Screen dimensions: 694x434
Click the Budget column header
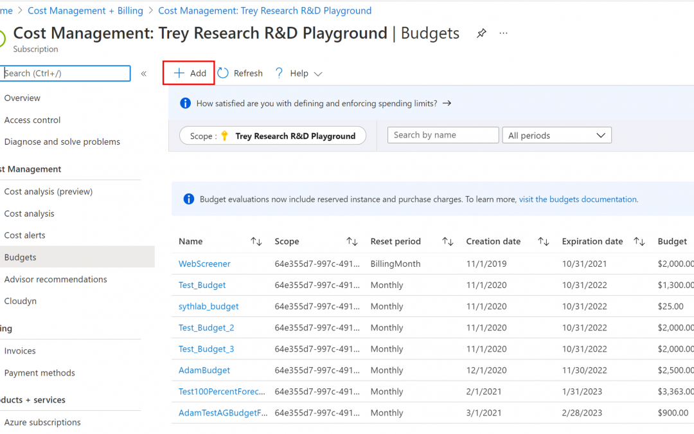pos(672,241)
